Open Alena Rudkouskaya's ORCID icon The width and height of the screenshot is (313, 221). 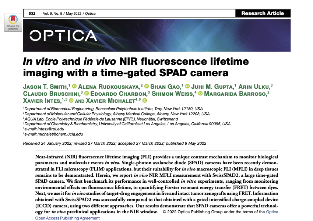[147, 86]
